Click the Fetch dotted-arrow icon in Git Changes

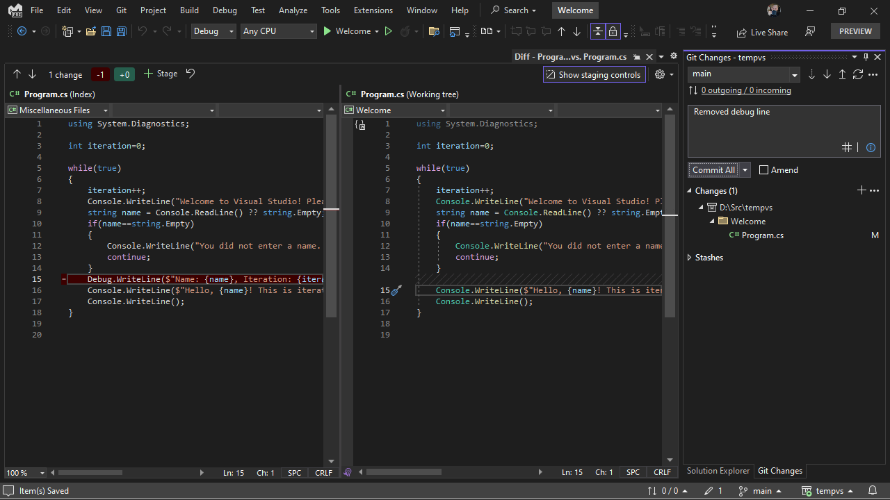click(x=811, y=74)
